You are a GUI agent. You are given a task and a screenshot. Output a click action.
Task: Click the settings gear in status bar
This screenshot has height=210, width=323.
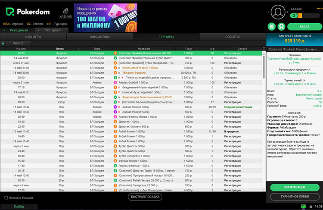coord(311,207)
